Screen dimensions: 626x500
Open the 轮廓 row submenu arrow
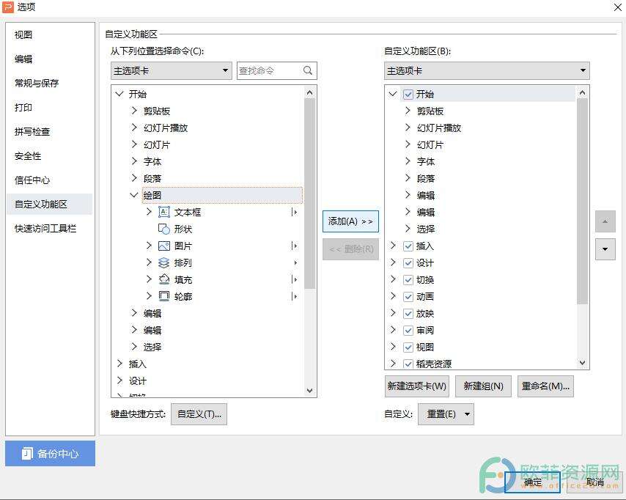(x=295, y=296)
